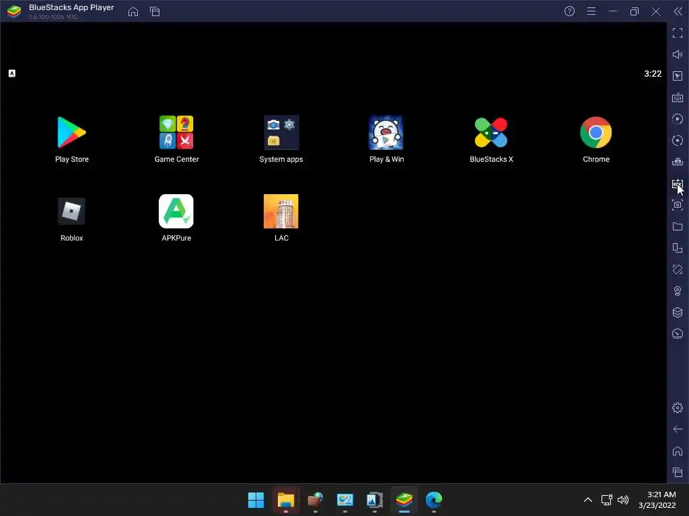Viewport: 689px width, 516px height.
Task: Click the volume icon in sidebar
Action: click(x=678, y=54)
